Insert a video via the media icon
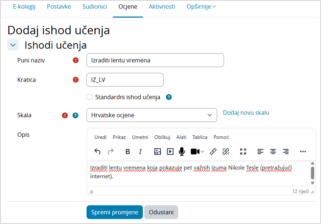 click(x=170, y=152)
